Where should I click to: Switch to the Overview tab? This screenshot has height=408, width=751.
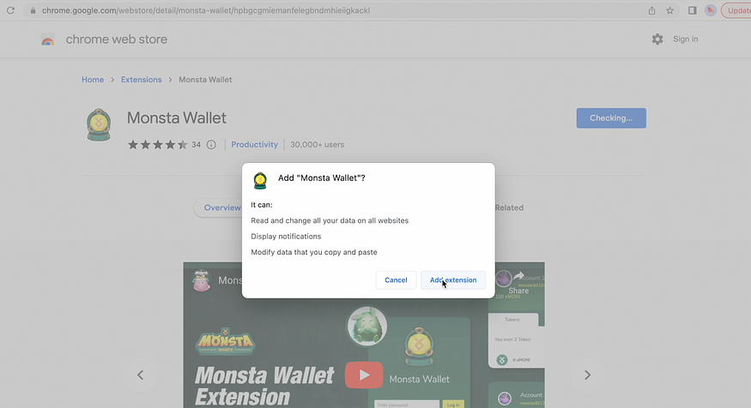pyautogui.click(x=221, y=207)
